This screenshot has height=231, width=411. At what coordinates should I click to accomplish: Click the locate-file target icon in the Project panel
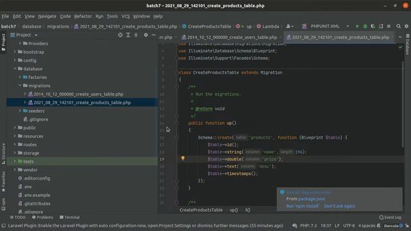(120, 35)
